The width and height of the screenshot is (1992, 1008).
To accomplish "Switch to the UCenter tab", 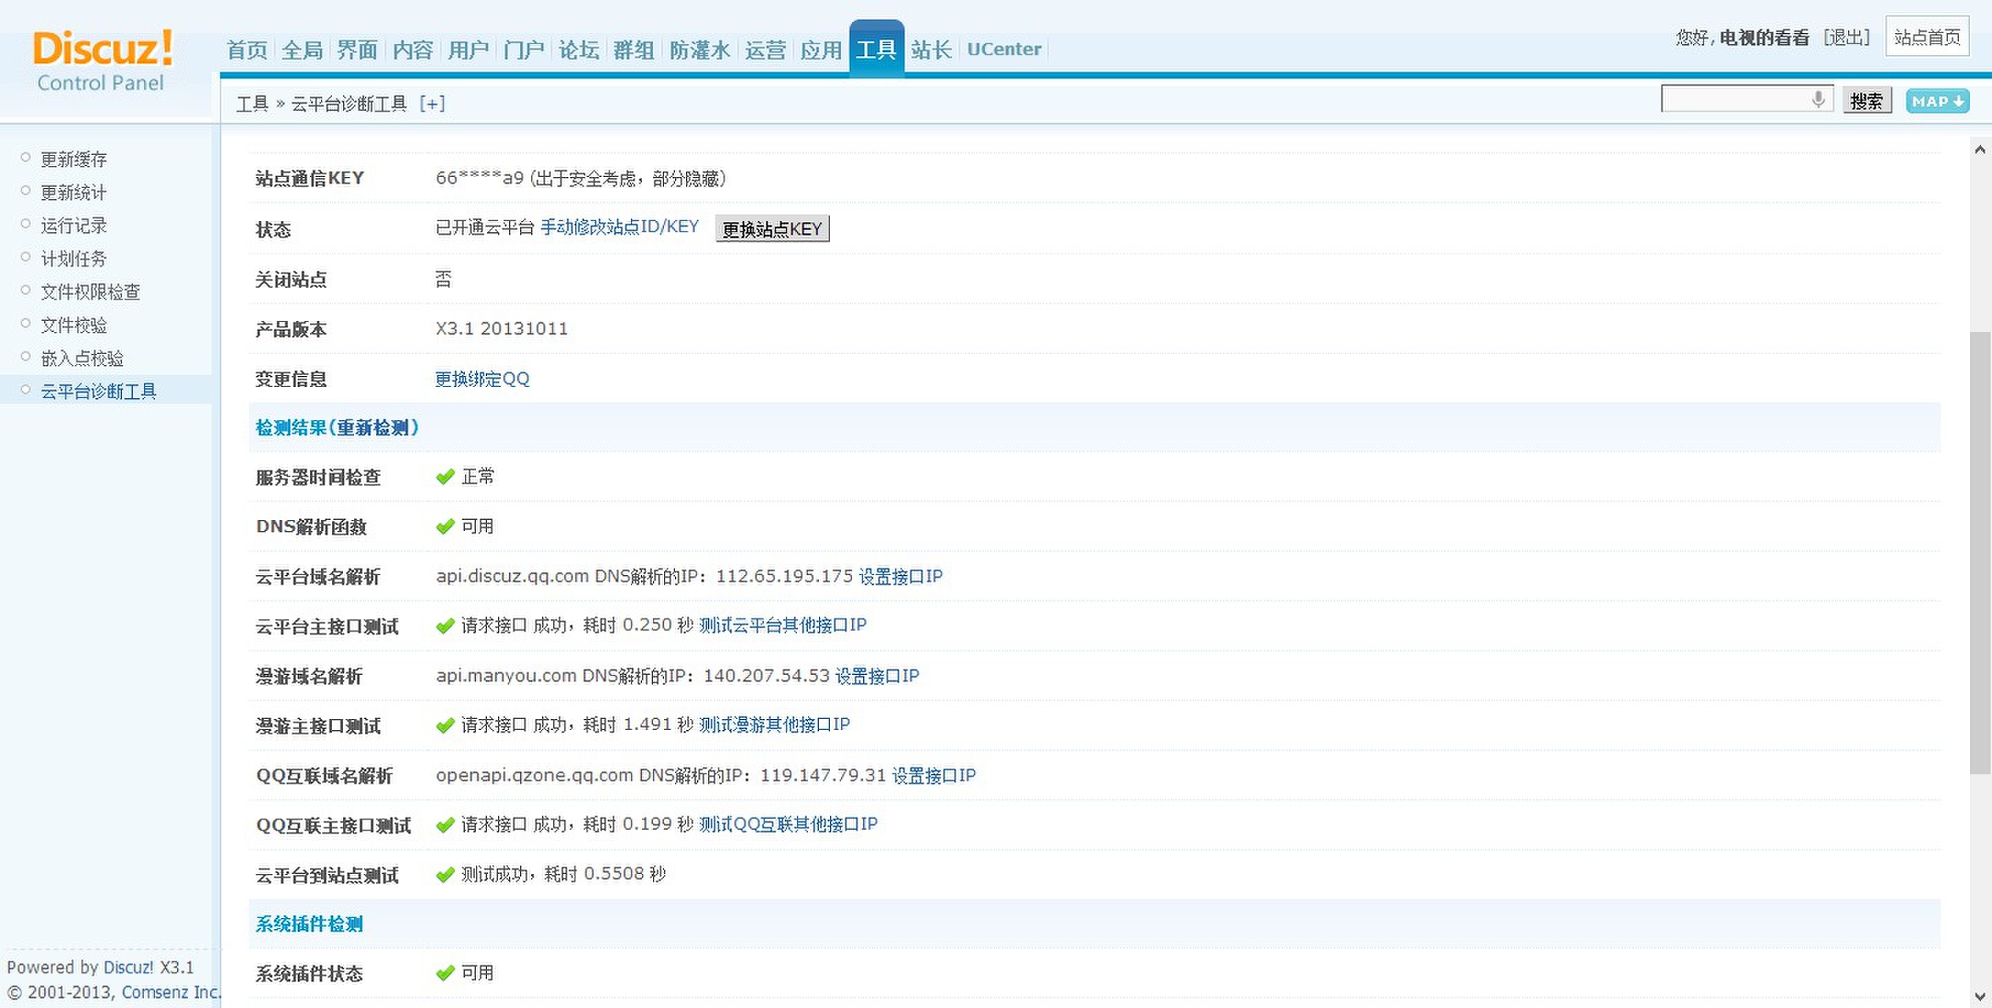I will (1004, 50).
